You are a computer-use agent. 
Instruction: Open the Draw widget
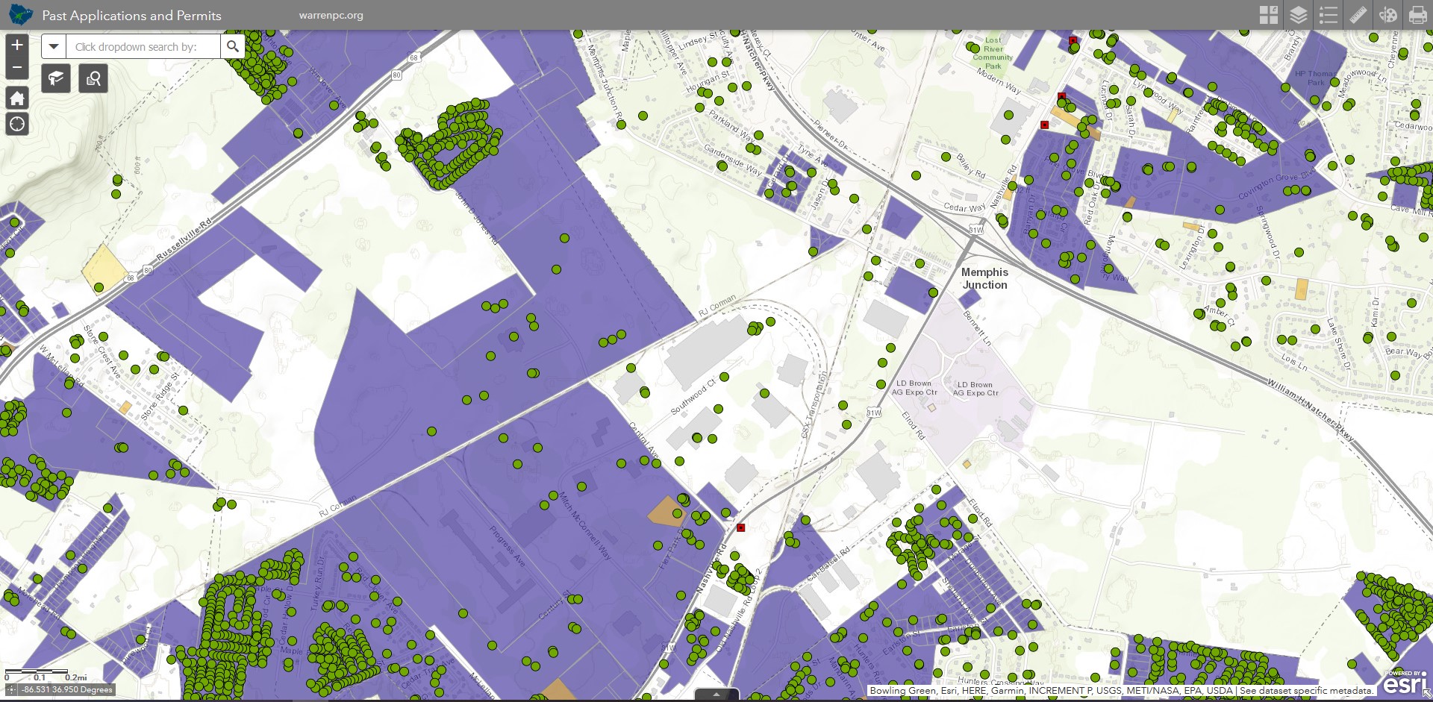point(1389,14)
